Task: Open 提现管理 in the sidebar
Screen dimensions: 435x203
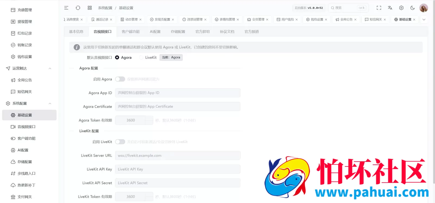Action: tap(29, 22)
